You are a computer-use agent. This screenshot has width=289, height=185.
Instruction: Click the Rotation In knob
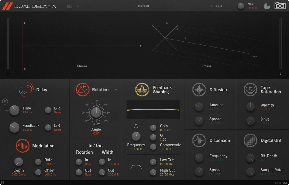point(79,162)
